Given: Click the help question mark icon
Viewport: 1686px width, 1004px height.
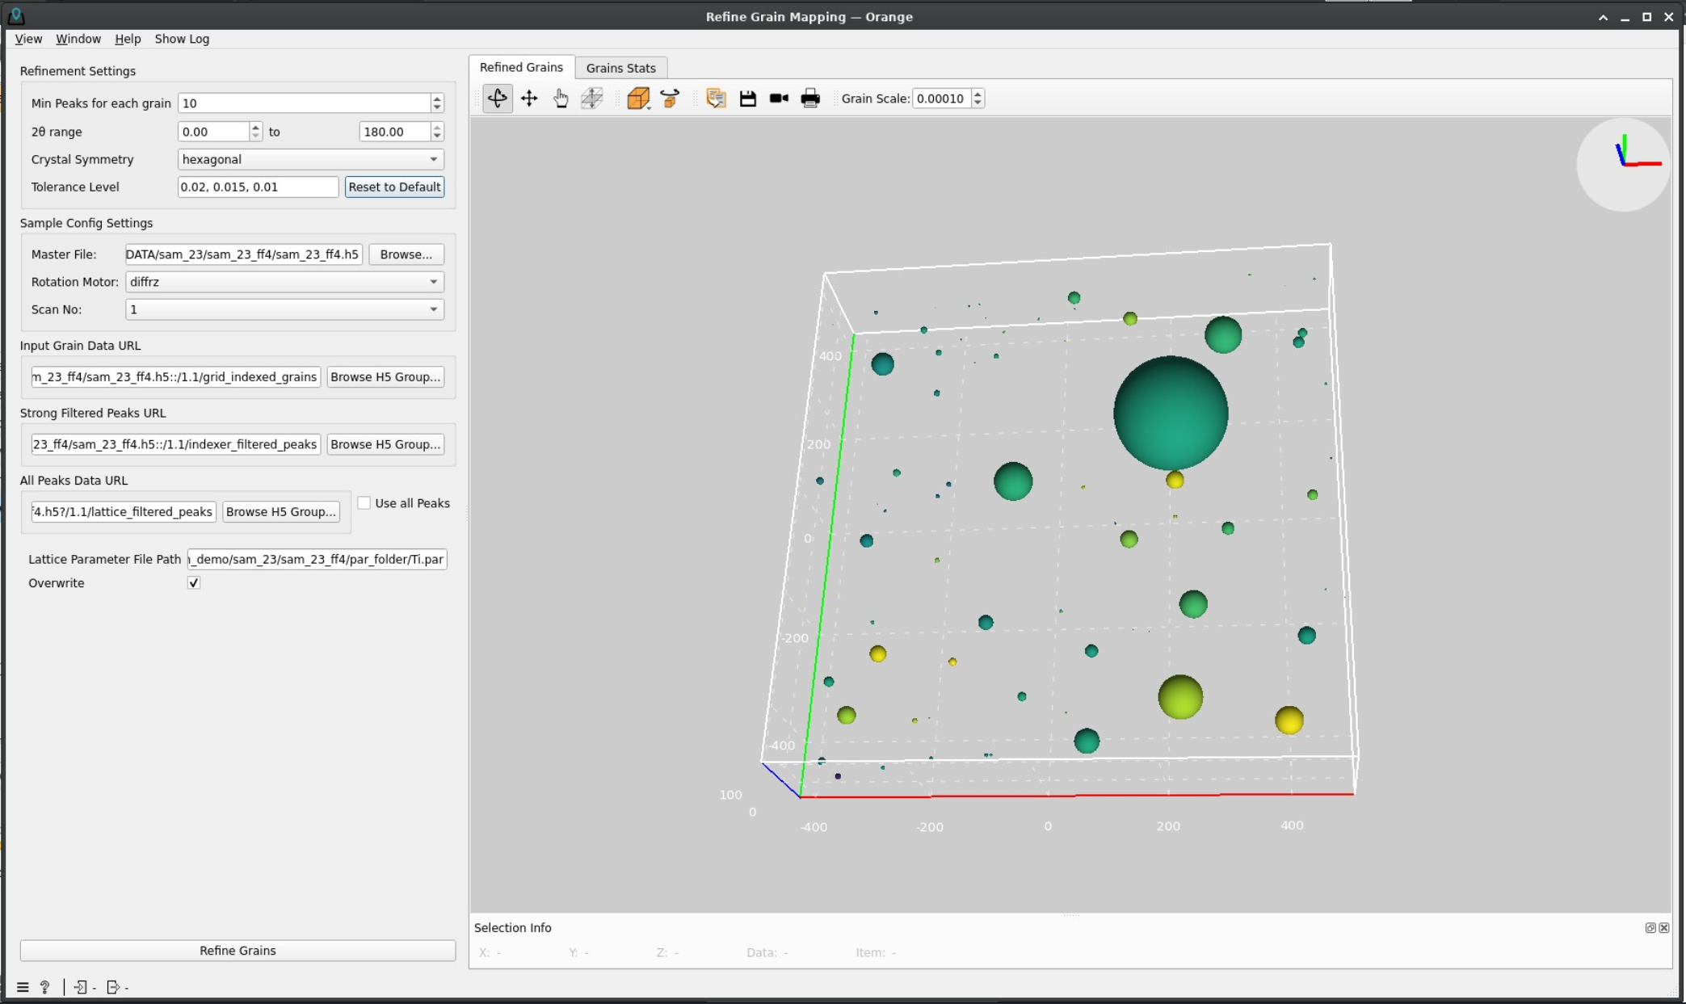Looking at the screenshot, I should pos(45,987).
